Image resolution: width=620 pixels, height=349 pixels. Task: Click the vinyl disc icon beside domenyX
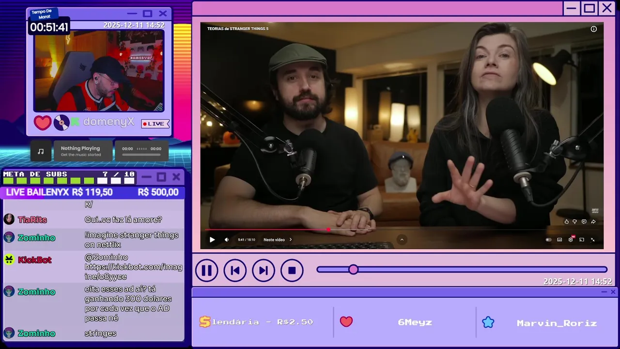(62, 123)
